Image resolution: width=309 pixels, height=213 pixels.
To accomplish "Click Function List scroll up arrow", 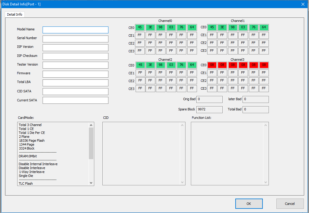I will pos(266,125).
